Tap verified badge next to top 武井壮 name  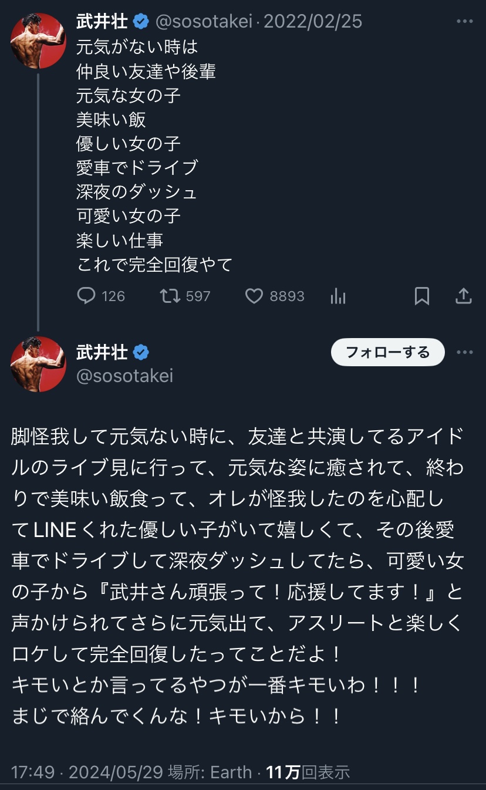[x=141, y=22]
